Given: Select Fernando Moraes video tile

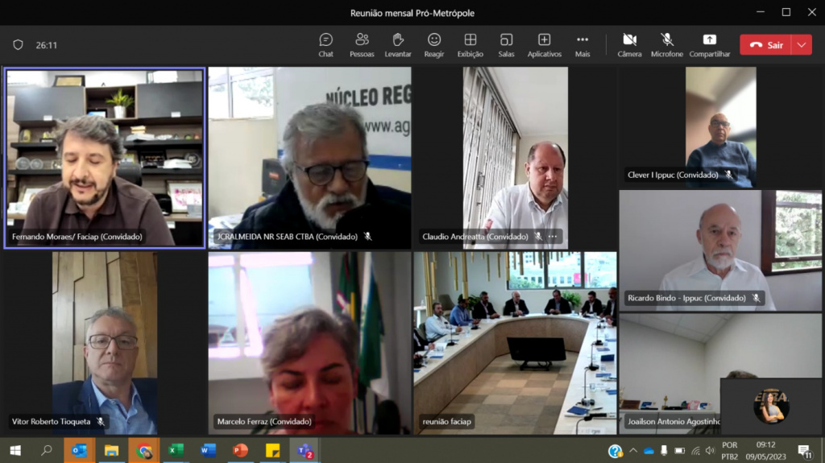Looking at the screenshot, I should pyautogui.click(x=105, y=157).
